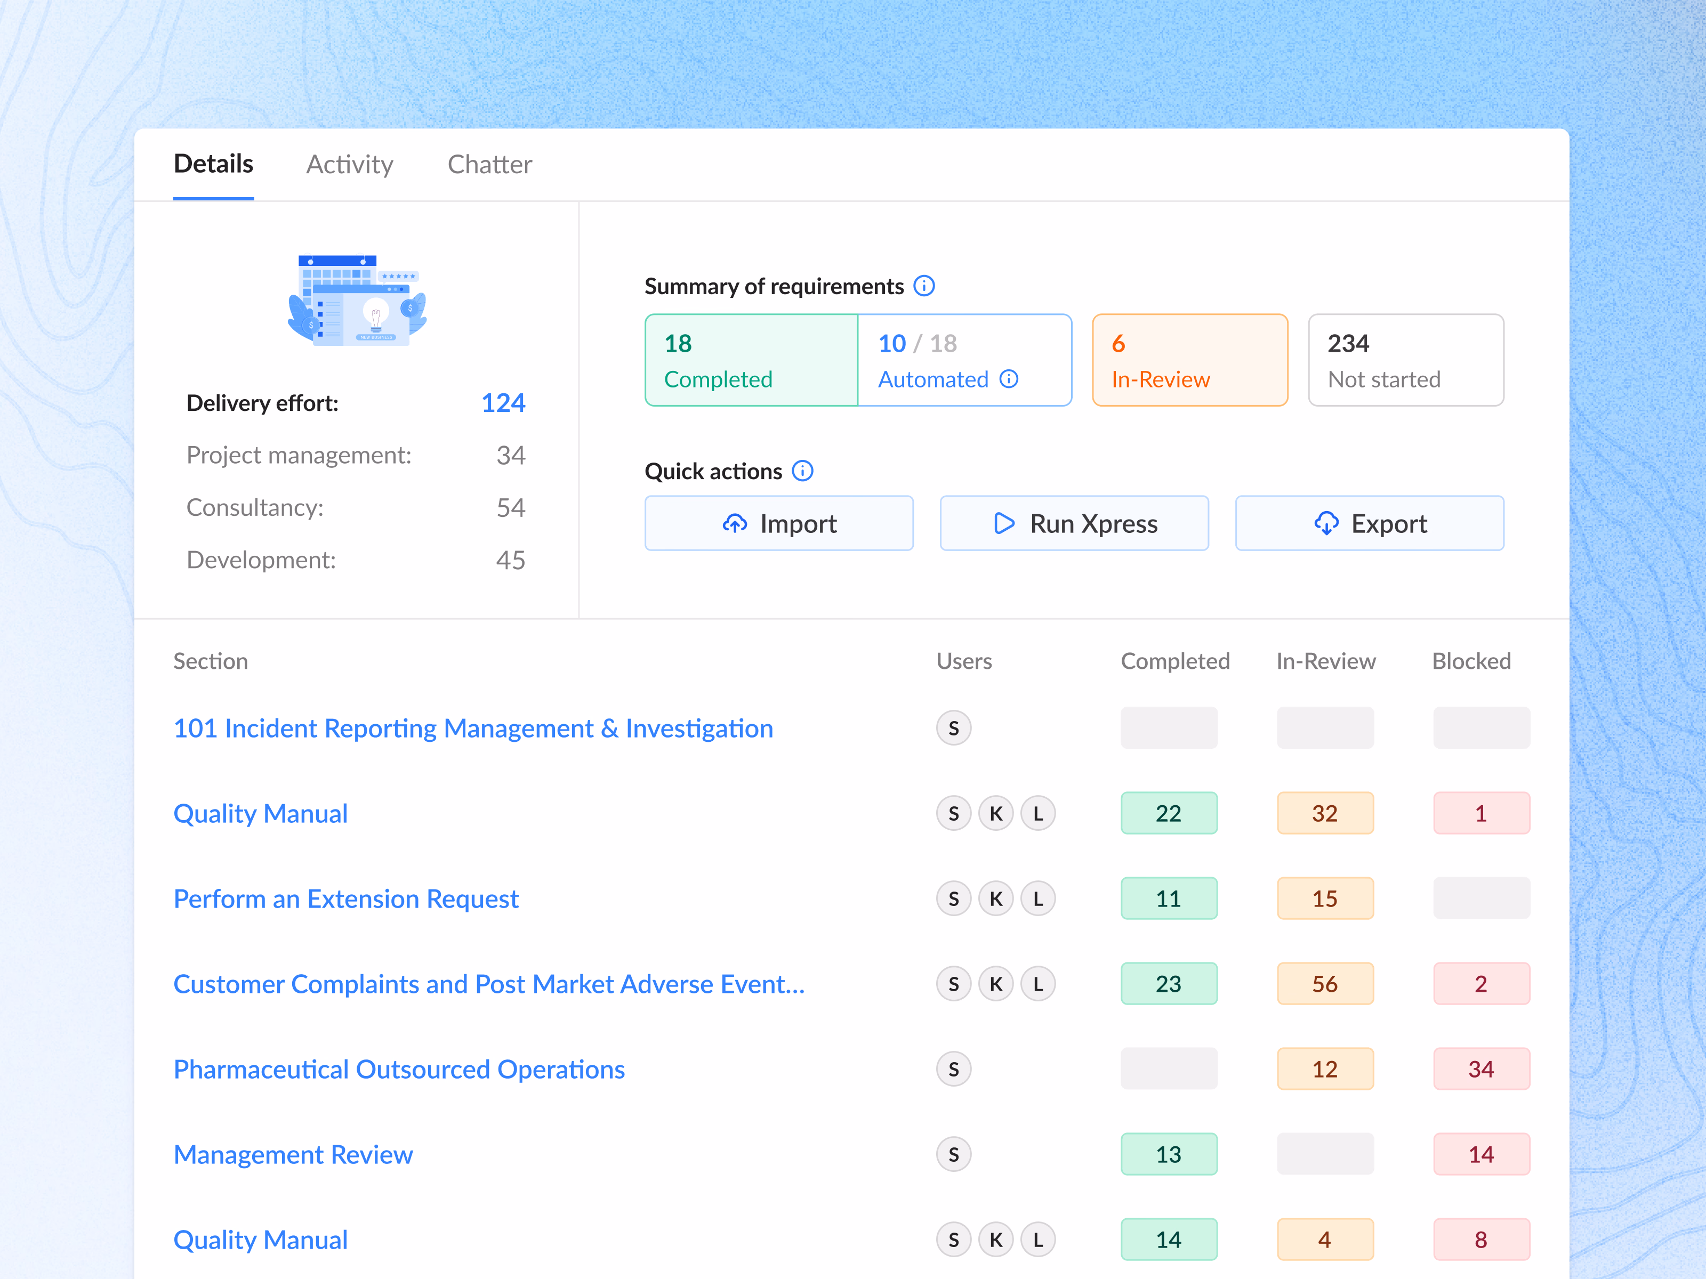Click the S avatar in the 101 Incident Reporting row
The width and height of the screenshot is (1706, 1279).
click(954, 728)
